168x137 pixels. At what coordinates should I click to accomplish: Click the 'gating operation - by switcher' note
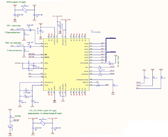click(45, 113)
